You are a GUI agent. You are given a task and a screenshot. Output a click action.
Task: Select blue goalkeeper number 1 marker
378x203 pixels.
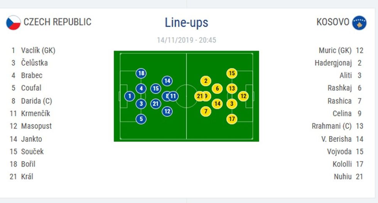click(x=130, y=96)
